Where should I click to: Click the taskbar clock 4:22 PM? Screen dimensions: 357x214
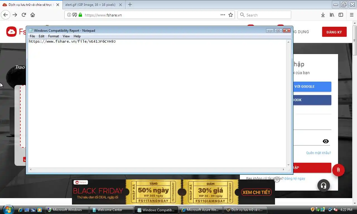[x=346, y=210]
